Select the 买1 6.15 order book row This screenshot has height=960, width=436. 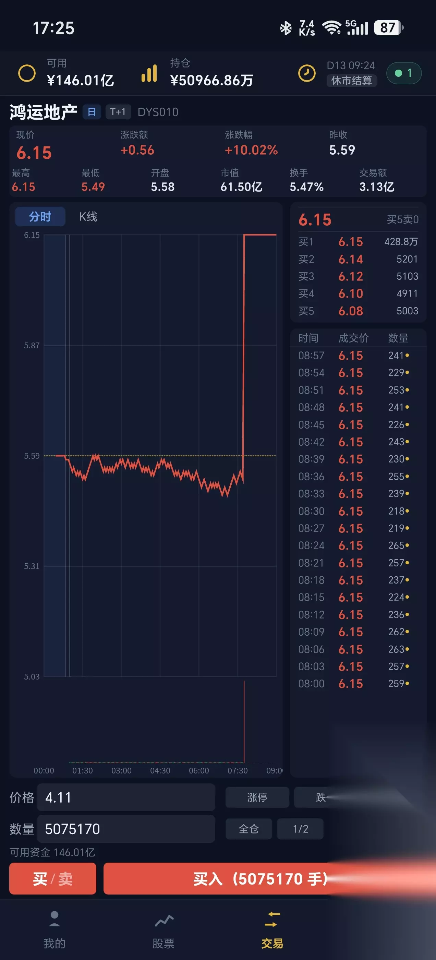pyautogui.click(x=358, y=242)
